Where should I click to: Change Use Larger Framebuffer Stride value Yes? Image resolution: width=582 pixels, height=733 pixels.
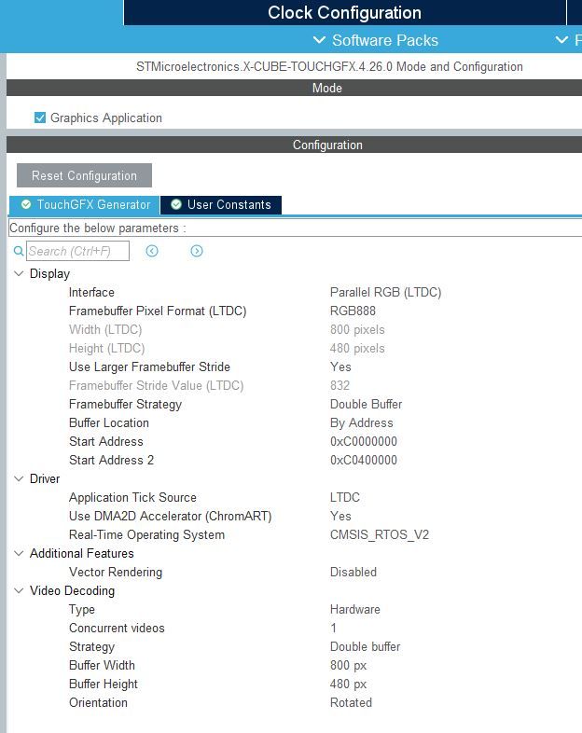[340, 367]
